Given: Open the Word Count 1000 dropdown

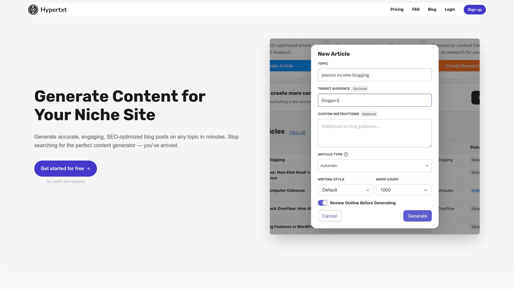Looking at the screenshot, I should (403, 190).
